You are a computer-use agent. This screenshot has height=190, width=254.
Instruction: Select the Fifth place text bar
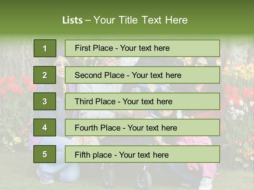(x=142, y=154)
